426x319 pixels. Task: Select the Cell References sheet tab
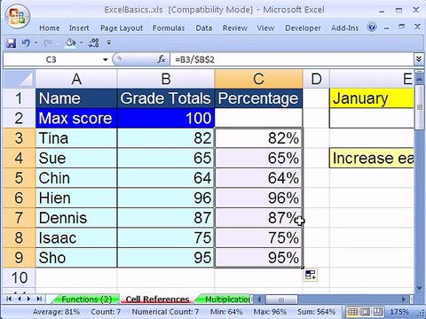(x=157, y=300)
